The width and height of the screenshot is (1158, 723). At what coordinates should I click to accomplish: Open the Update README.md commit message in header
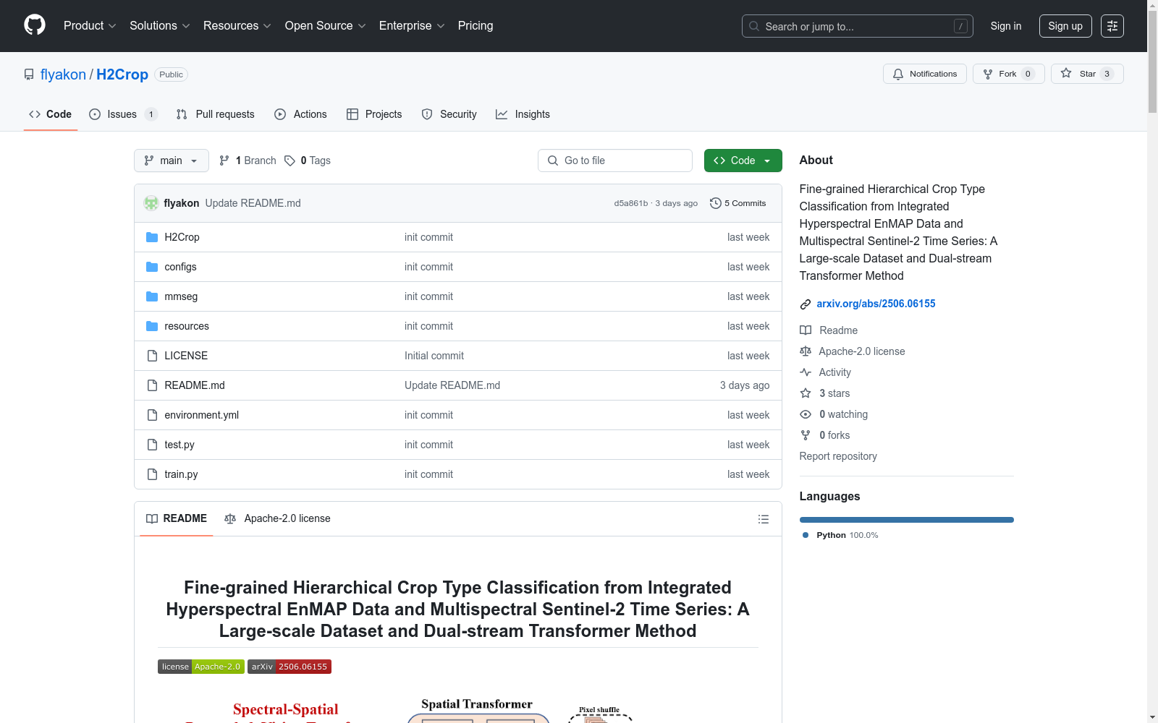coord(253,203)
